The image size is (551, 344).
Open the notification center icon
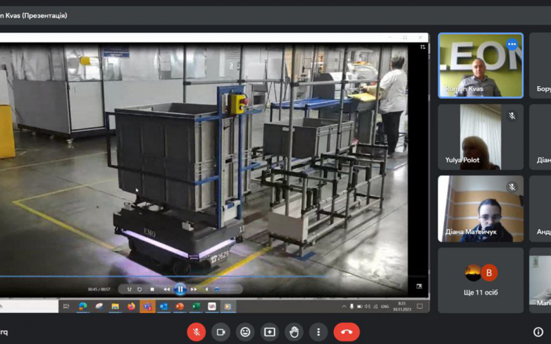tap(419, 306)
